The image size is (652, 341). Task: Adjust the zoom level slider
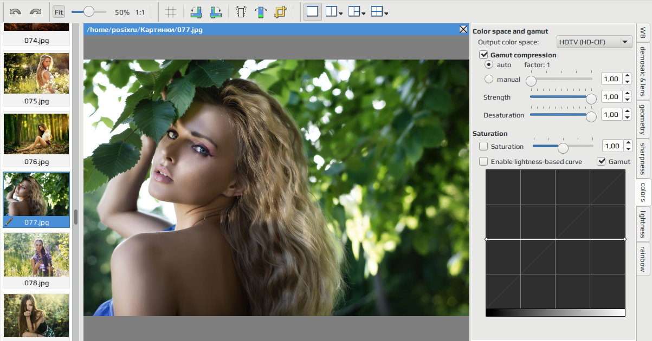point(88,11)
